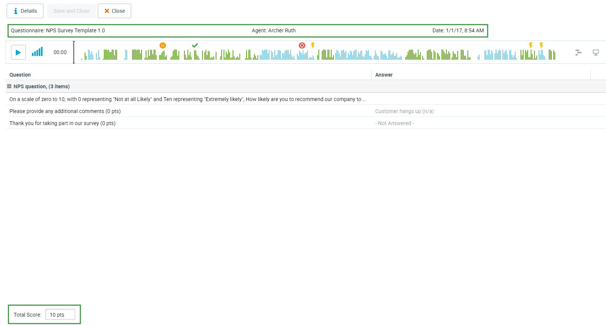Collapse the NPS question group
Image resolution: width=606 pixels, height=326 pixels.
pyautogui.click(x=9, y=86)
